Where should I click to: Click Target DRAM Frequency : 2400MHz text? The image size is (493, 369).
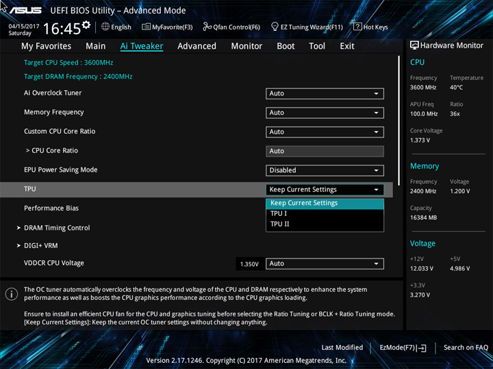point(78,77)
